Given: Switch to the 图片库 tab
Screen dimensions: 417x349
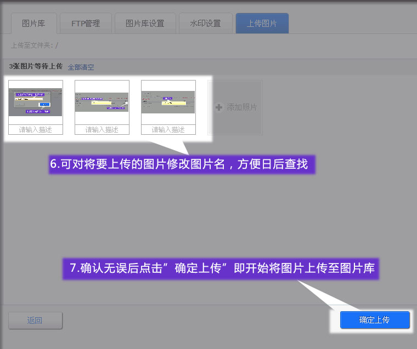Looking at the screenshot, I should [33, 24].
